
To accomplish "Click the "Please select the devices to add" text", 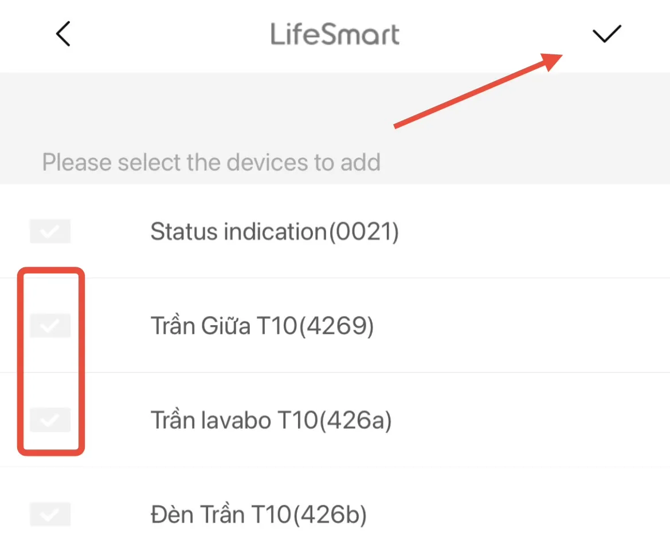I will tap(211, 163).
